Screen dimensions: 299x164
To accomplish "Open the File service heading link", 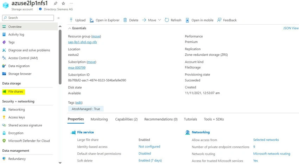I will (85, 132).
